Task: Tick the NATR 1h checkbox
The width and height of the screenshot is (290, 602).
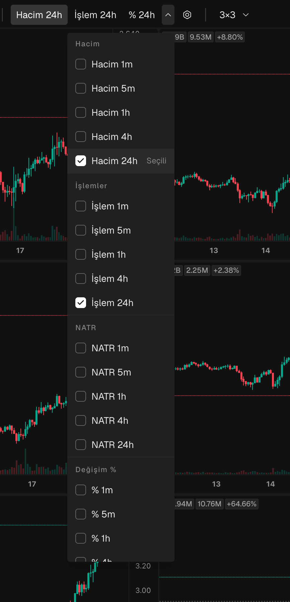Action: (x=81, y=396)
